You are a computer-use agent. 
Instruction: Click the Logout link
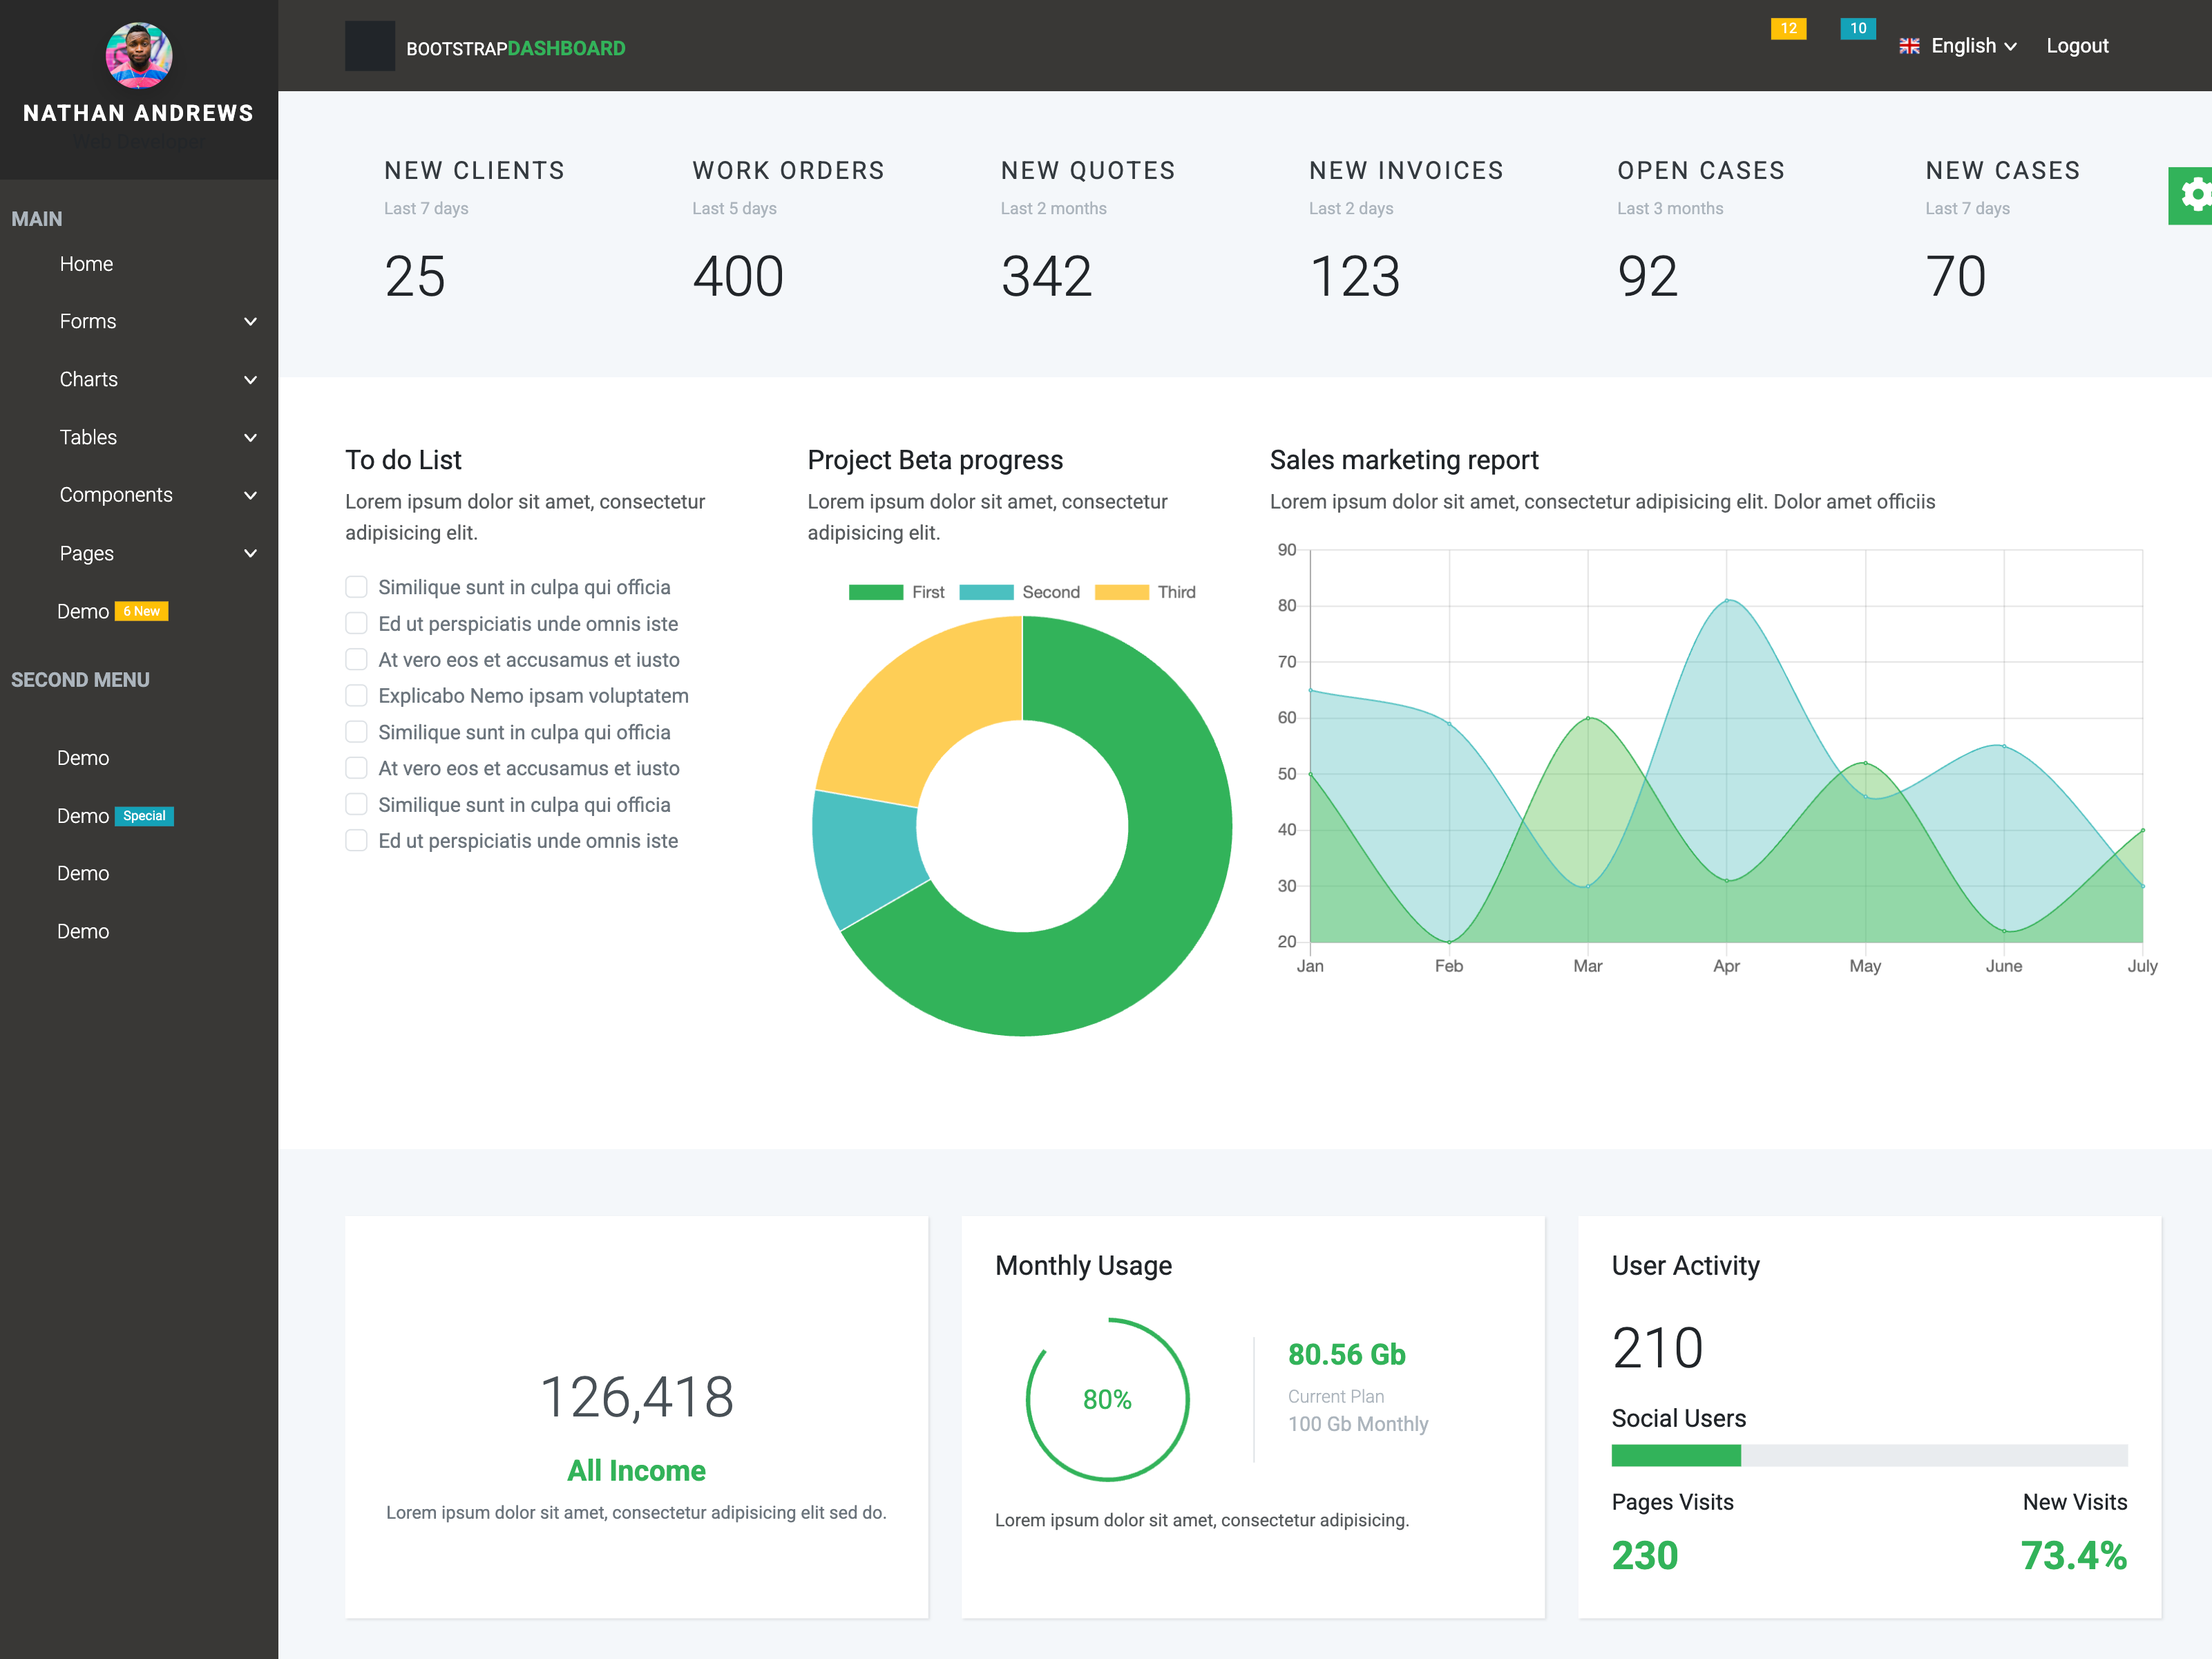click(x=2076, y=46)
